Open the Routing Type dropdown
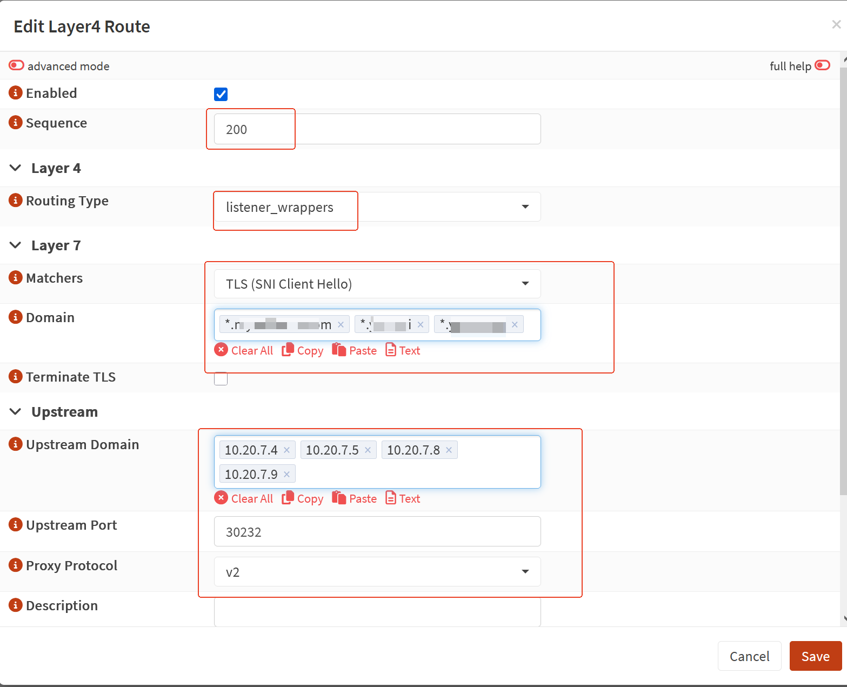The image size is (847, 687). (x=377, y=207)
